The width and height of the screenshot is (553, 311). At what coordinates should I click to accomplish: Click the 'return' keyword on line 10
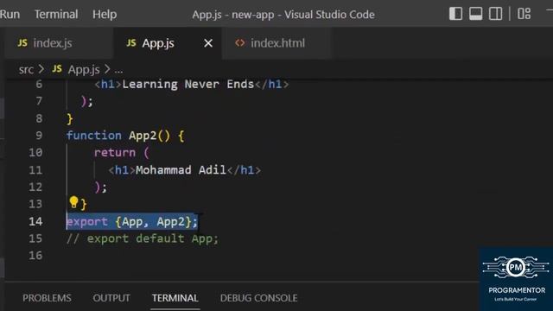pyautogui.click(x=115, y=153)
